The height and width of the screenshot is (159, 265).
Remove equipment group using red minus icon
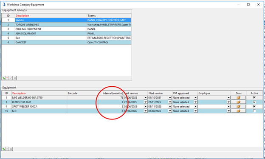coord(7,78)
